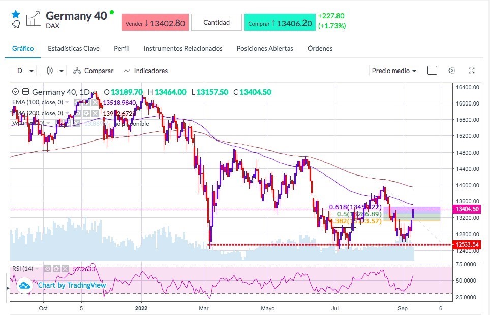490x315 pixels.
Task: Click the 2022 label on the time axis
Action: pos(141,308)
